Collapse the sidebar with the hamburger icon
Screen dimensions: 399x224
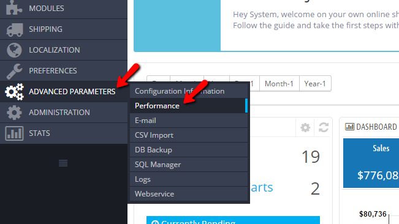63,163
